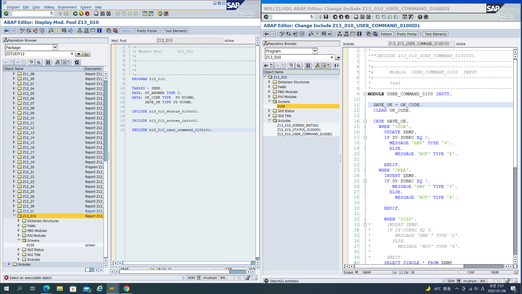Click Help On info icon in right editor

point(359,34)
